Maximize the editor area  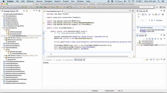(133, 11)
